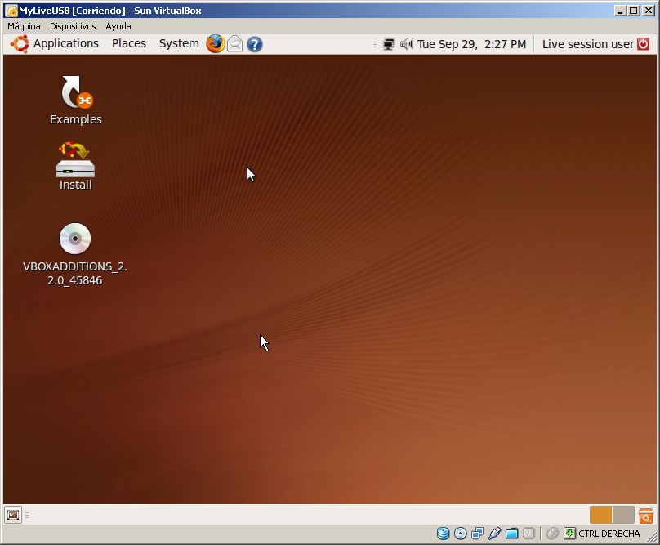
Task: Open the Máquina menu
Action: [24, 26]
